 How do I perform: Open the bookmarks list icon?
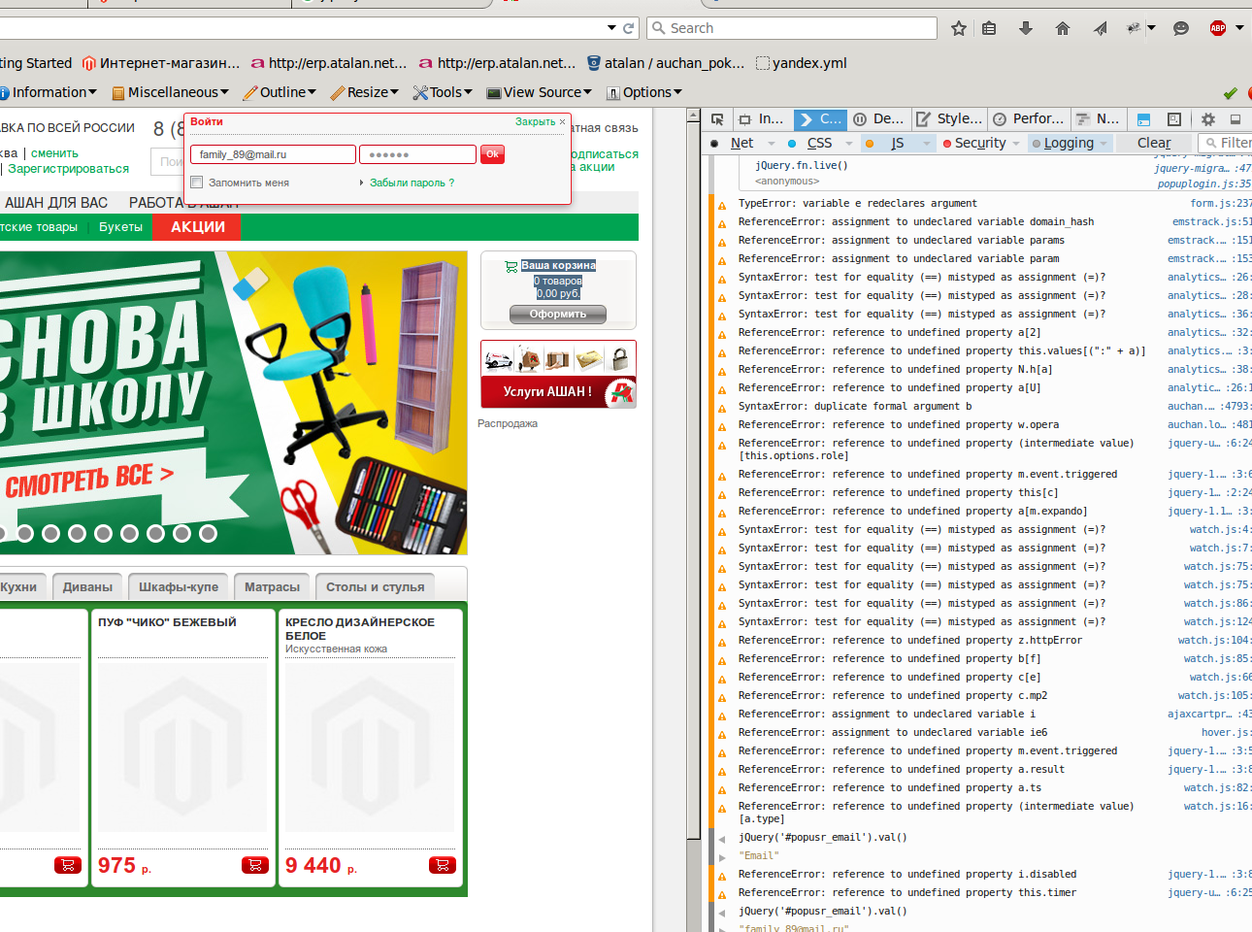[x=989, y=28]
